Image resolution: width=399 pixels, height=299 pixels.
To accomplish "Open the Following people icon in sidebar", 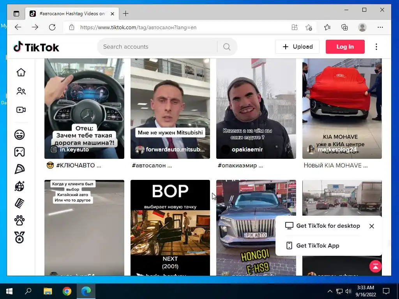I will click(21, 91).
